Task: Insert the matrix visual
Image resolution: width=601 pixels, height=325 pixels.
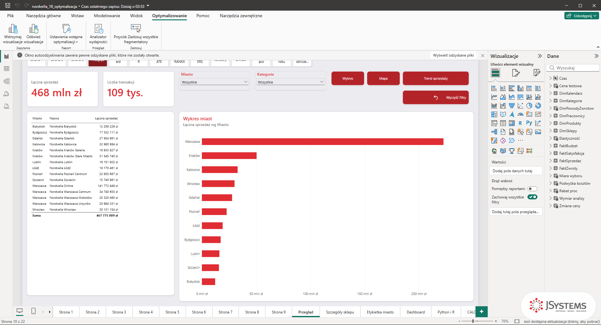Action: tap(511, 123)
